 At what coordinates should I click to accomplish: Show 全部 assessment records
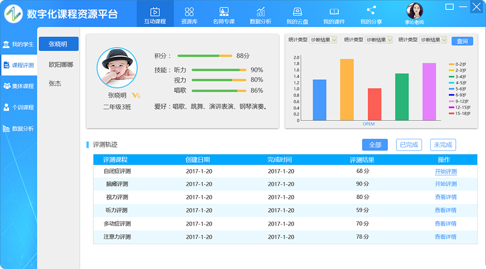click(x=375, y=145)
